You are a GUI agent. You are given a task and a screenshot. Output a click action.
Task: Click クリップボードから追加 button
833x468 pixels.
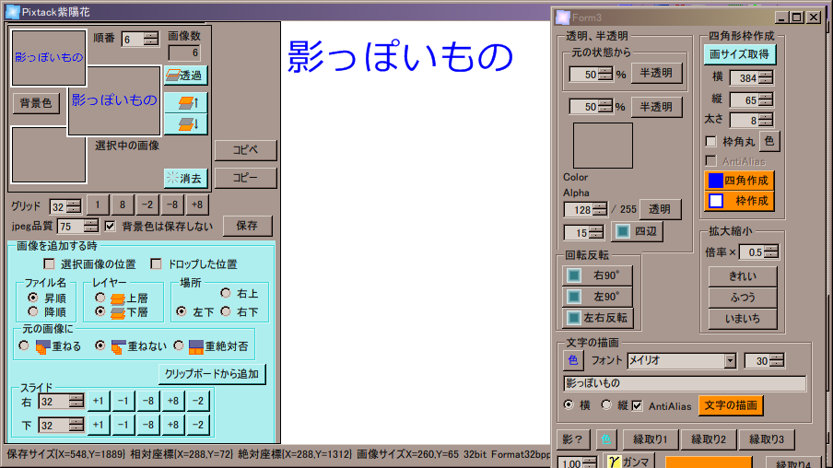click(x=212, y=374)
